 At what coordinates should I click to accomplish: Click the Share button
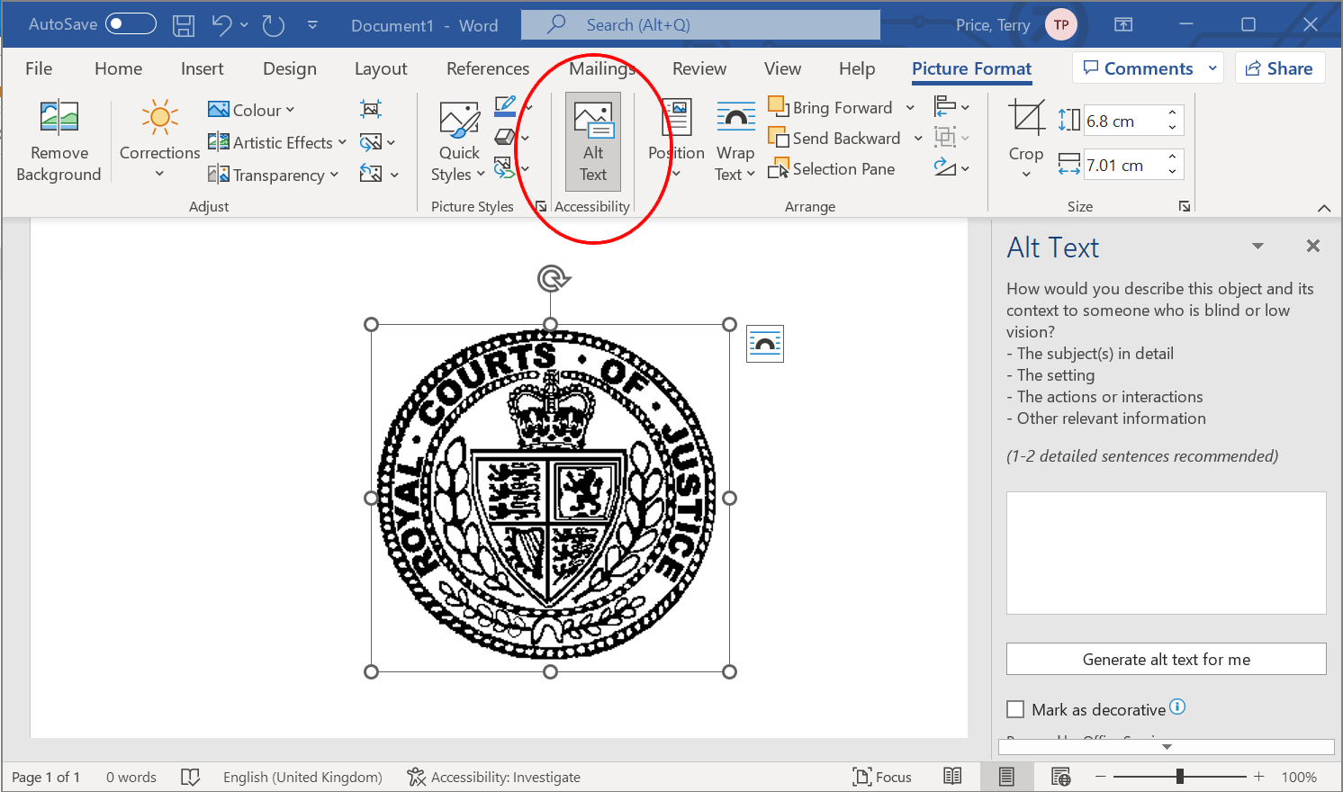coord(1279,68)
